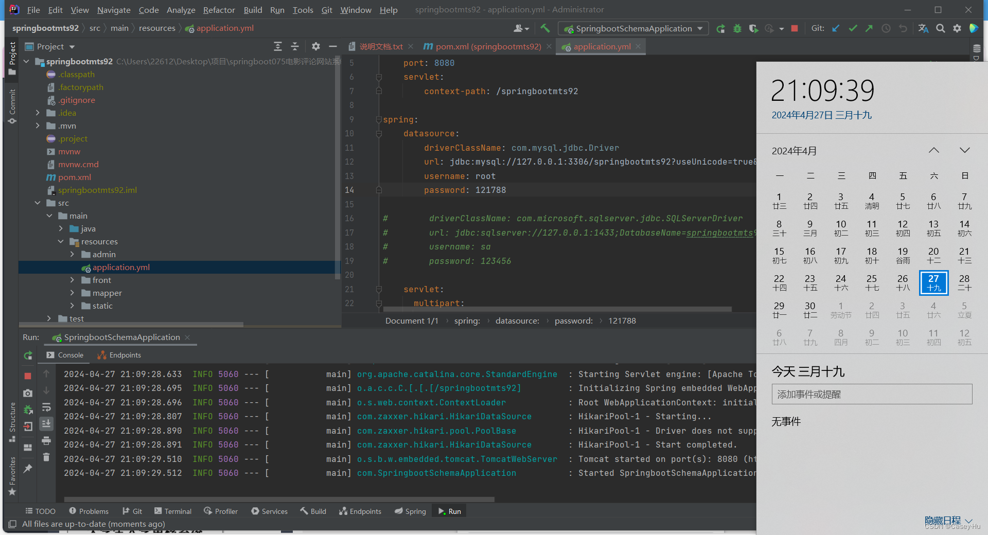Open the Navigate menu

114,10
